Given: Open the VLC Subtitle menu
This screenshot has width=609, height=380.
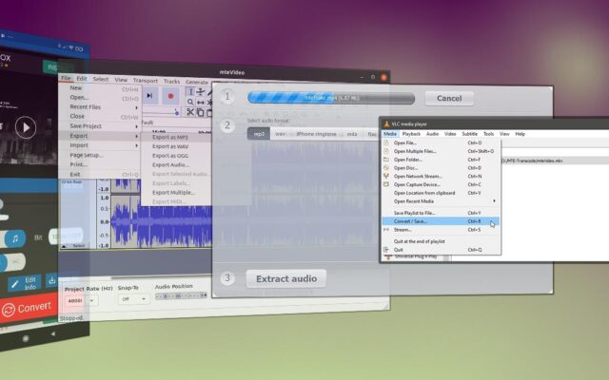Looking at the screenshot, I should [469, 134].
